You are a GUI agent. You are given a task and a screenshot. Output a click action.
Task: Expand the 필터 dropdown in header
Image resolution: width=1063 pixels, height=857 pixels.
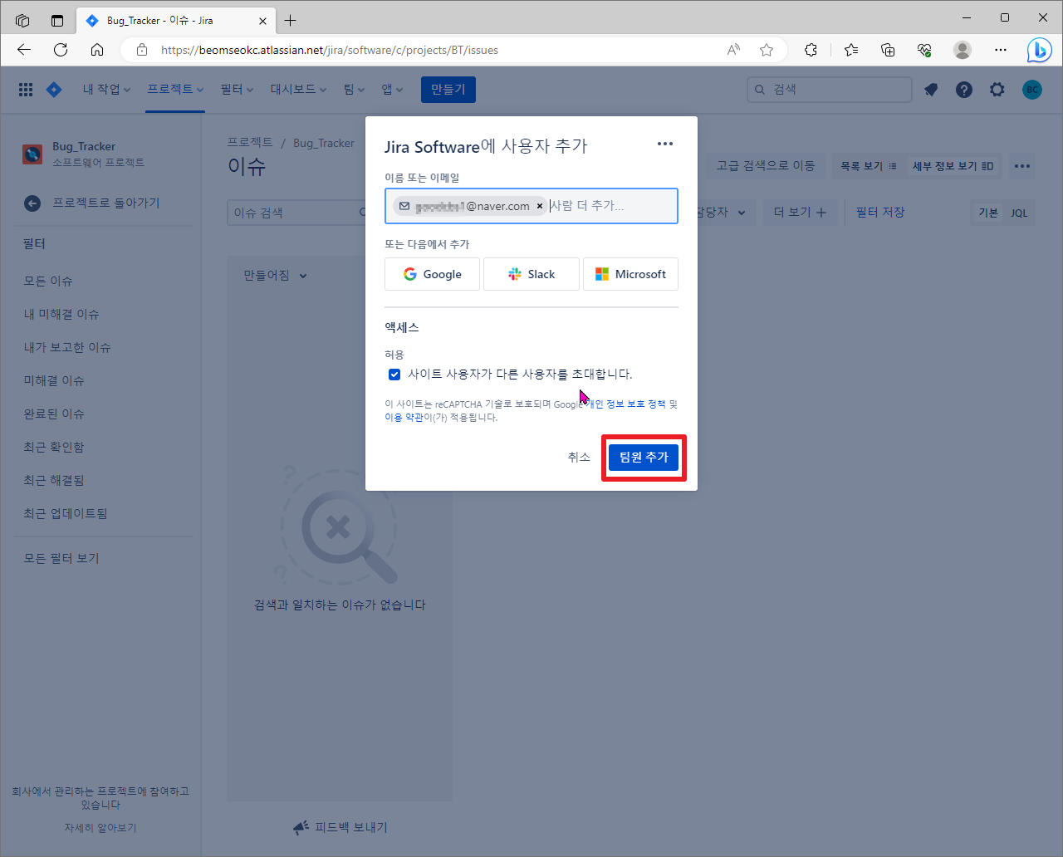(237, 90)
